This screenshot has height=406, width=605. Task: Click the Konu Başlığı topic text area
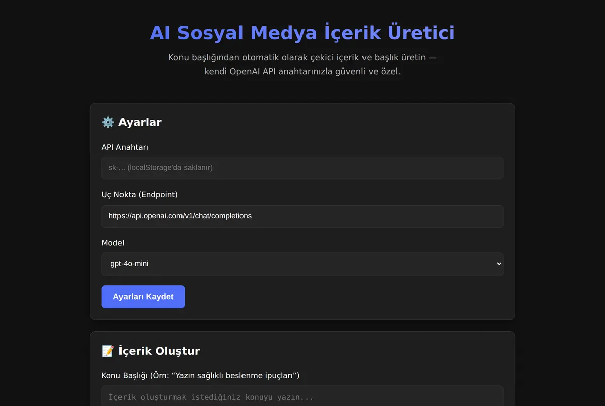click(302, 396)
